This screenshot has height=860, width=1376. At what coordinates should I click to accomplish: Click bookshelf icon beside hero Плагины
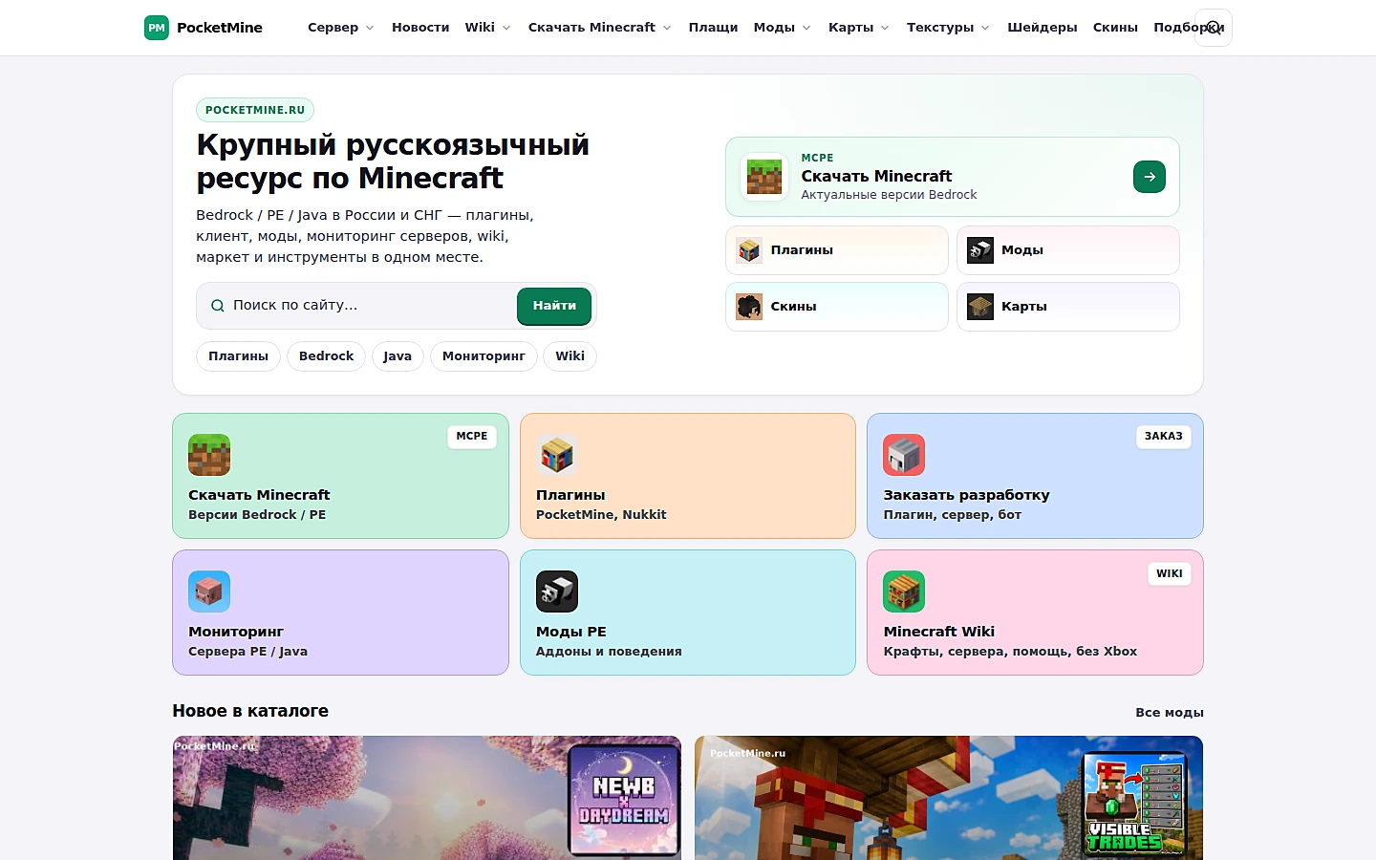coord(749,250)
